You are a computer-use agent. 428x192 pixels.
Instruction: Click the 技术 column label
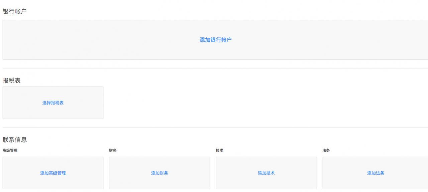click(x=219, y=151)
